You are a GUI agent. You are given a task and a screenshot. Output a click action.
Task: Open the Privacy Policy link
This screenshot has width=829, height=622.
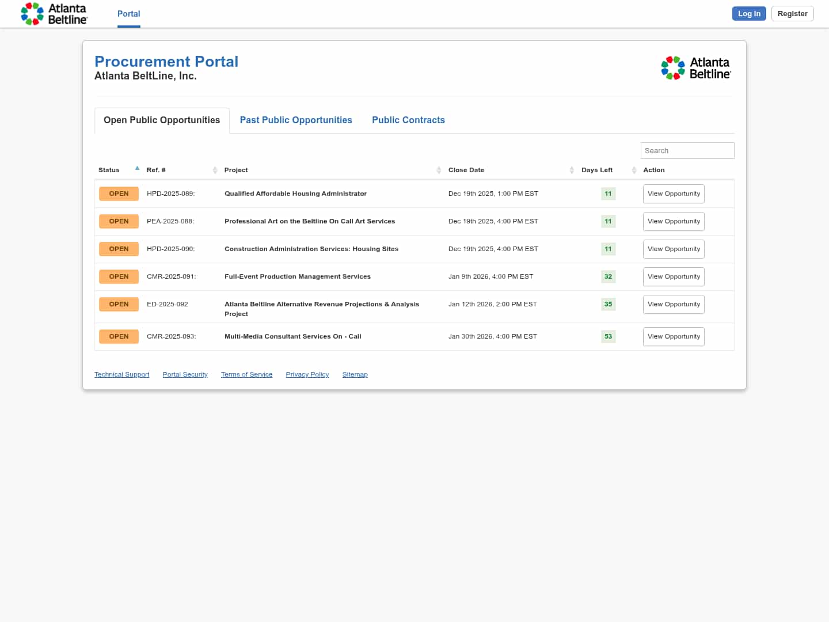tap(307, 374)
